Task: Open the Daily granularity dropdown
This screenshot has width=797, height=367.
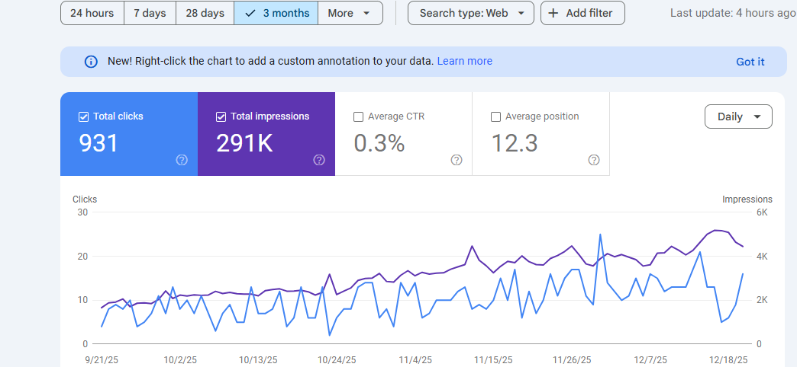Action: tap(738, 116)
